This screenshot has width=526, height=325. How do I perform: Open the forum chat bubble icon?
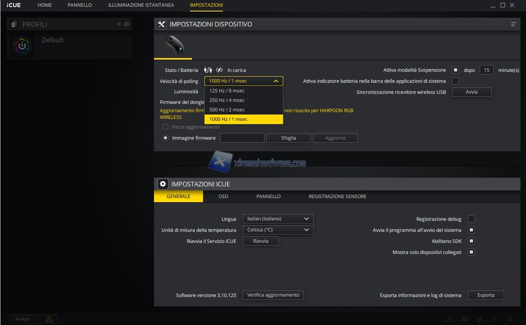(465, 319)
